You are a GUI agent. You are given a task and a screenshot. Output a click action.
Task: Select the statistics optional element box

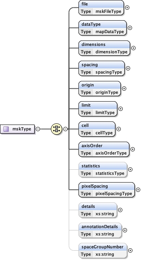[x=103, y=170]
